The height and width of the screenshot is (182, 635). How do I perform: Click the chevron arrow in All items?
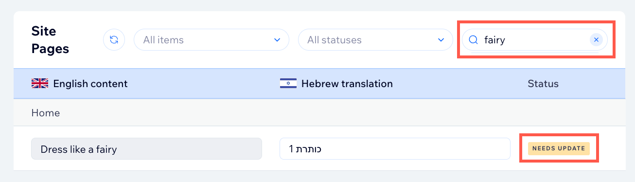coord(277,40)
